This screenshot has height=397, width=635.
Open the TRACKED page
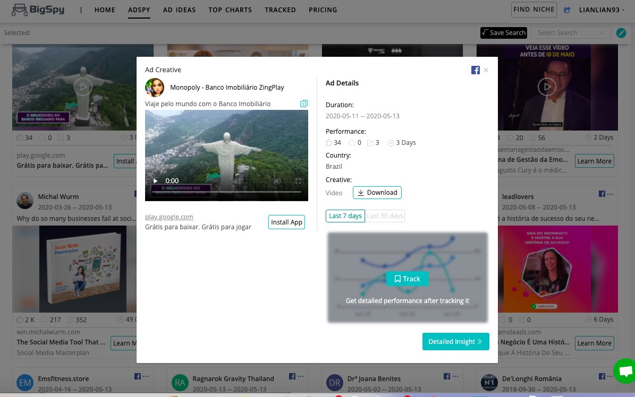pyautogui.click(x=280, y=10)
